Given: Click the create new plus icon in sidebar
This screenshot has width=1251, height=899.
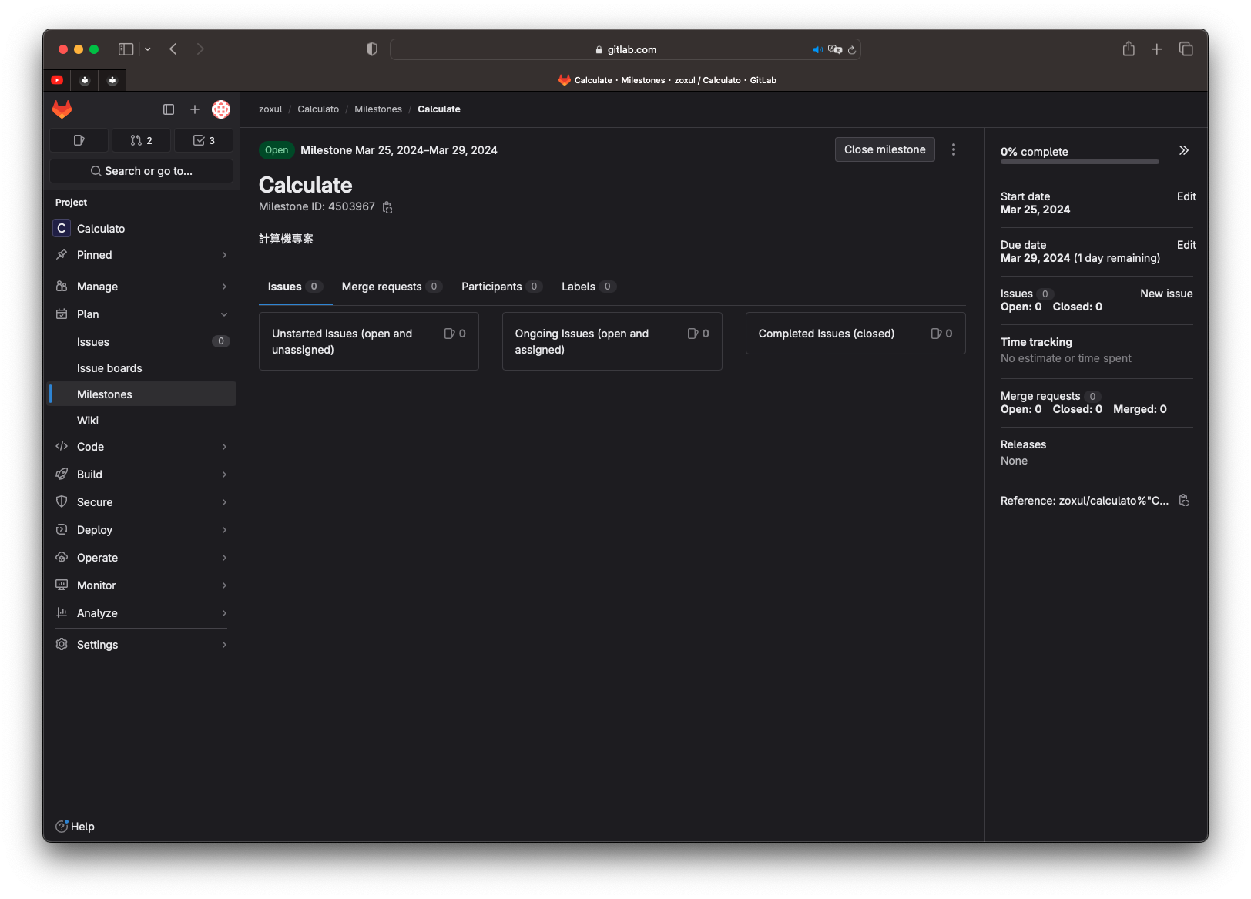Looking at the screenshot, I should tap(195, 109).
